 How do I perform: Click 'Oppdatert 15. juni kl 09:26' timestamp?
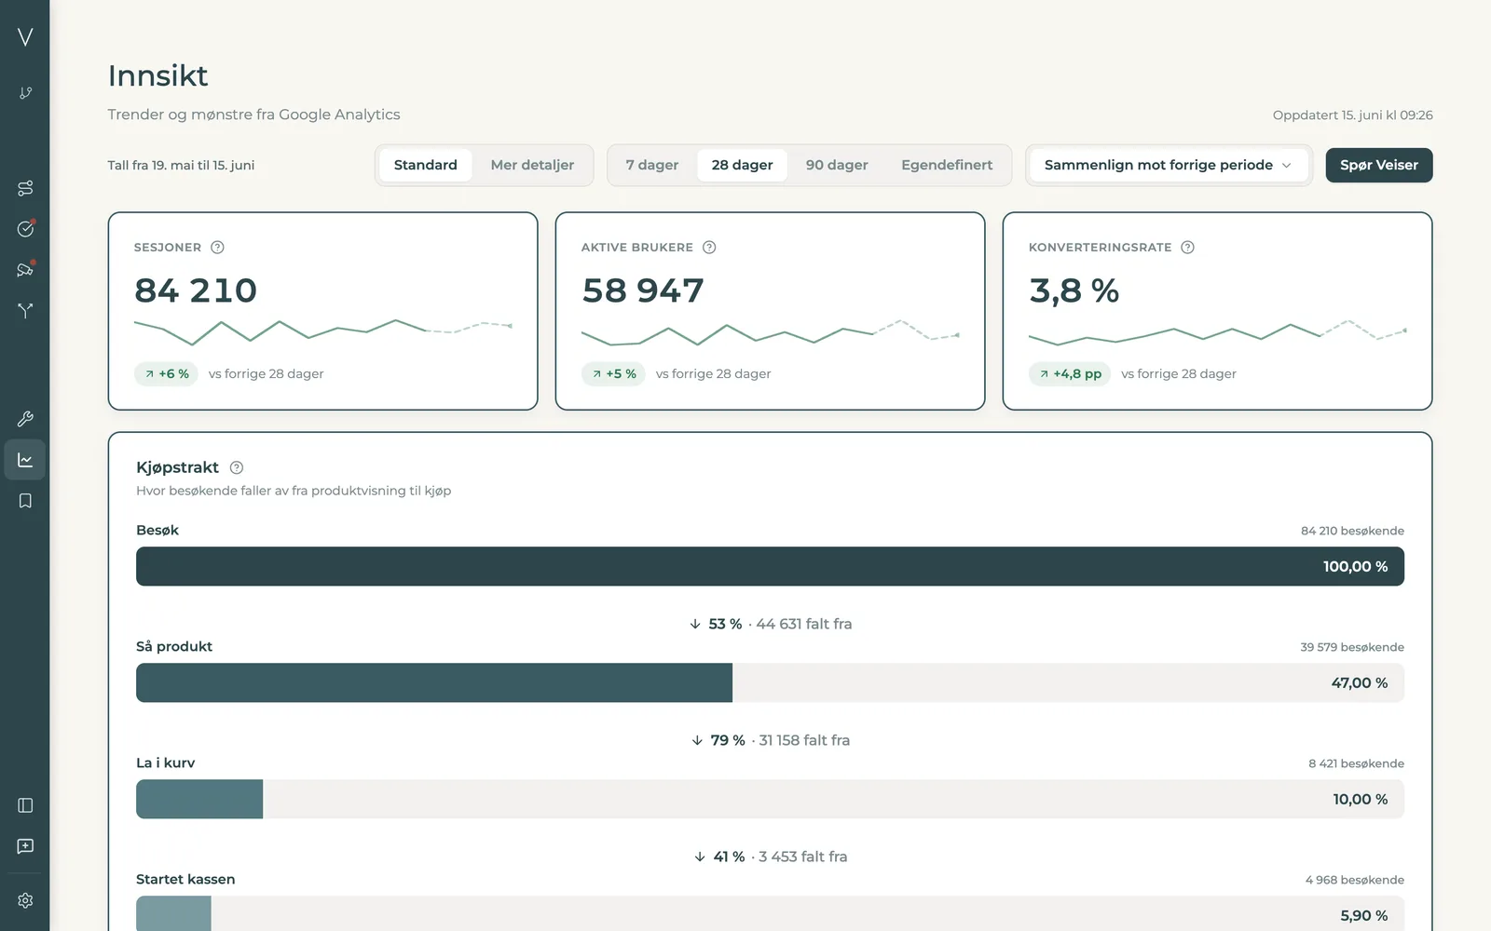pos(1353,115)
